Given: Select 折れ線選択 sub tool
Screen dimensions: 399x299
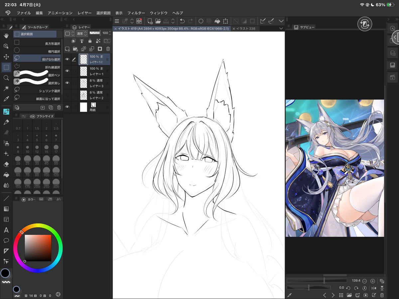Looking at the screenshot, I should 37,67.
